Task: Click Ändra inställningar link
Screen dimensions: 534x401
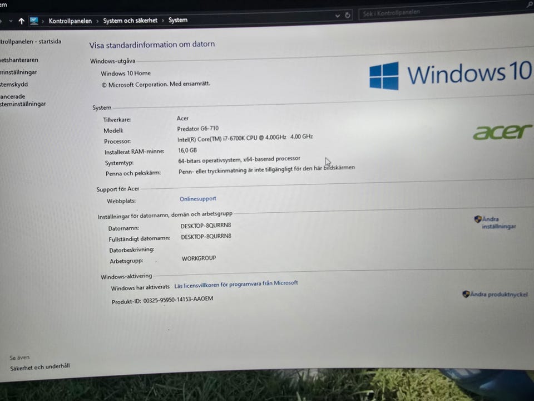Action: [499, 223]
